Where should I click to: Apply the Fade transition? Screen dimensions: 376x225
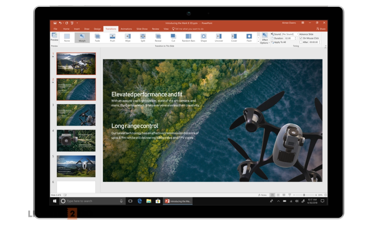click(x=97, y=37)
